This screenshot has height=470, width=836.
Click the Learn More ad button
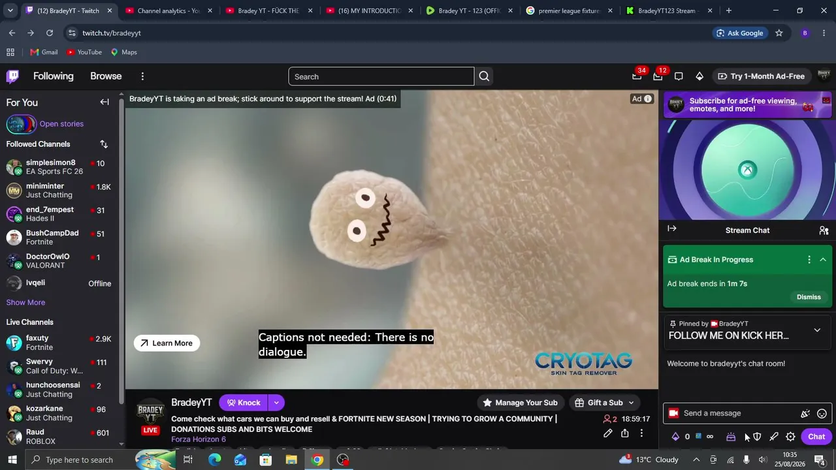(x=167, y=343)
